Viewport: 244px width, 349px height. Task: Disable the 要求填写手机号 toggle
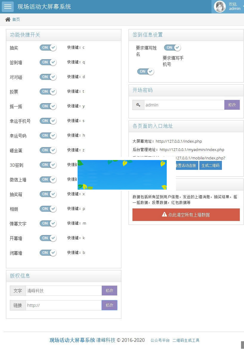pos(145,71)
